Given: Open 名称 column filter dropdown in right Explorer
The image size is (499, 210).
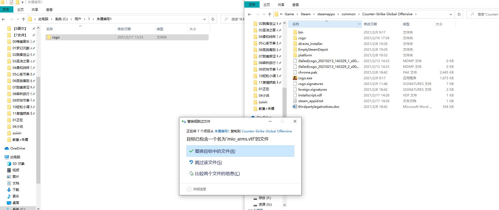Looking at the screenshot, I should click(360, 24).
